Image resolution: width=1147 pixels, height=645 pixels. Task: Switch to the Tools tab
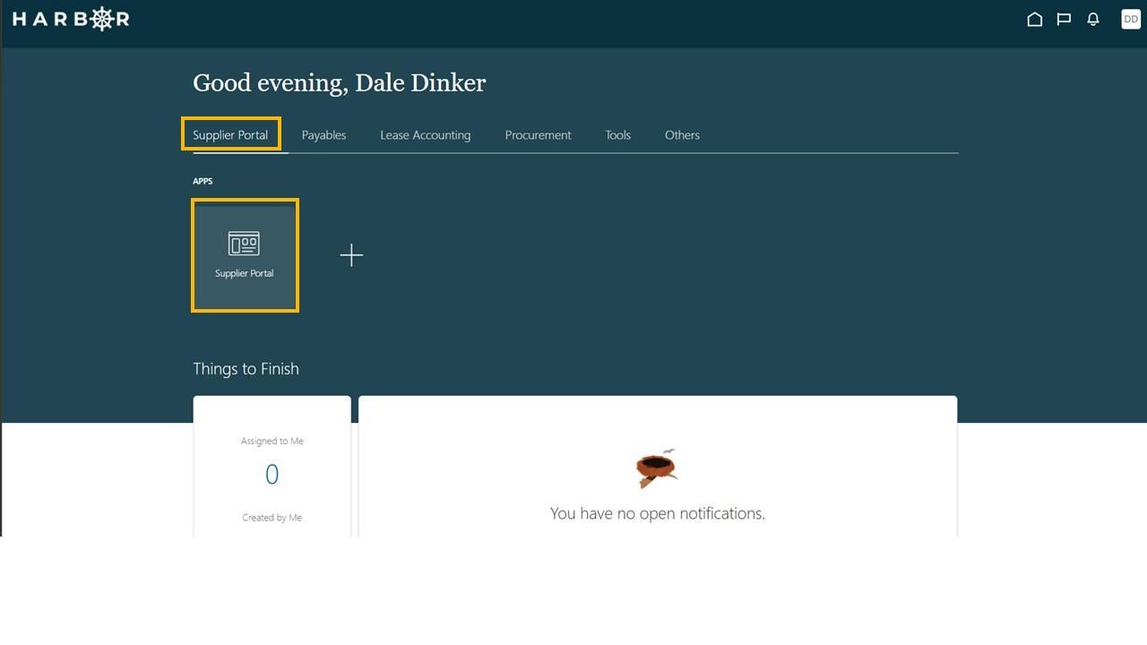[x=617, y=135]
